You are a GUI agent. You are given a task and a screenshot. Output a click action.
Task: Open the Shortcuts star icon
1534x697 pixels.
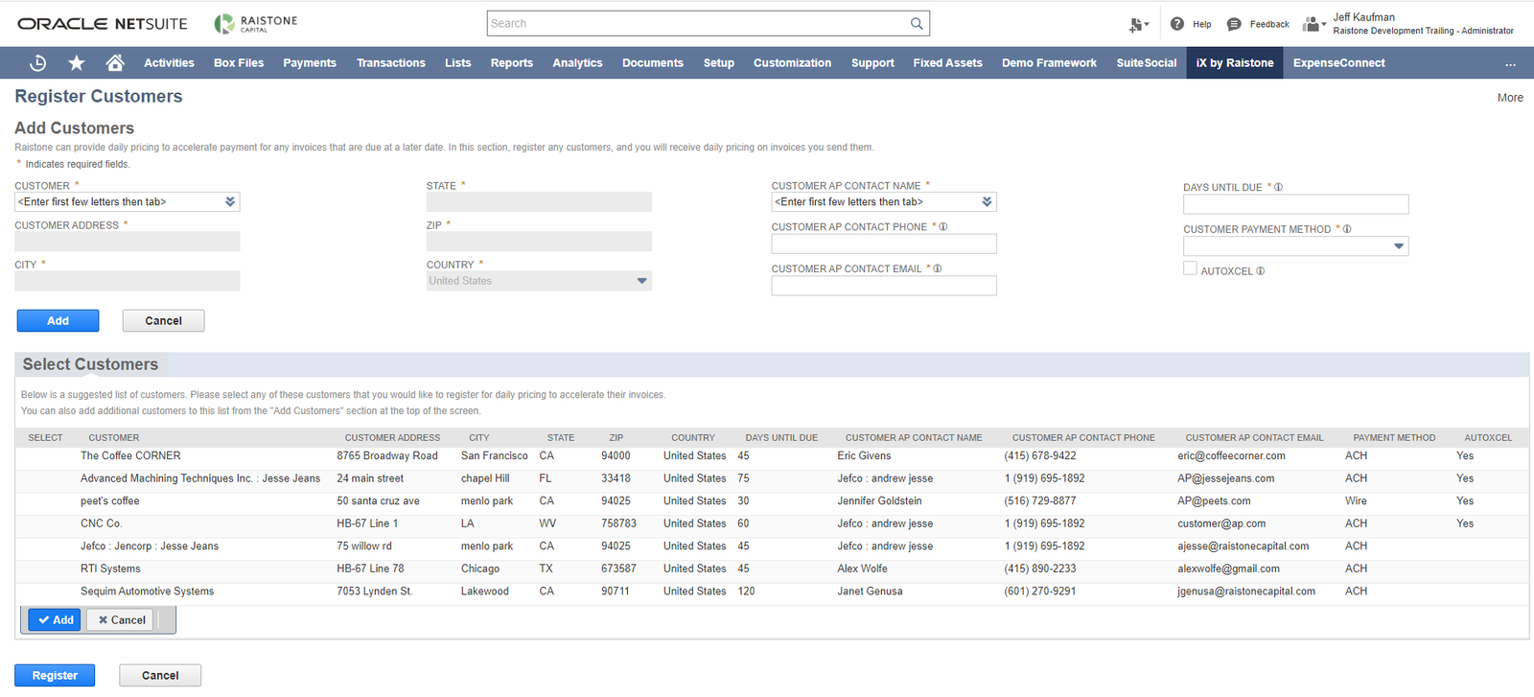(77, 63)
